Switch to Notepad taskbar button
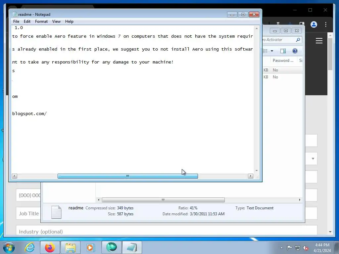The image size is (339, 254). click(x=132, y=247)
